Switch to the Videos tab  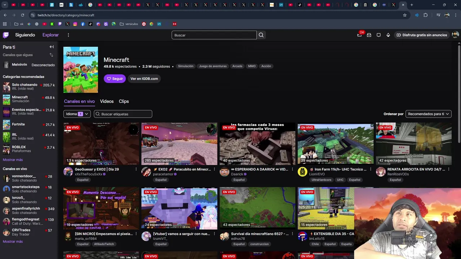click(x=107, y=101)
